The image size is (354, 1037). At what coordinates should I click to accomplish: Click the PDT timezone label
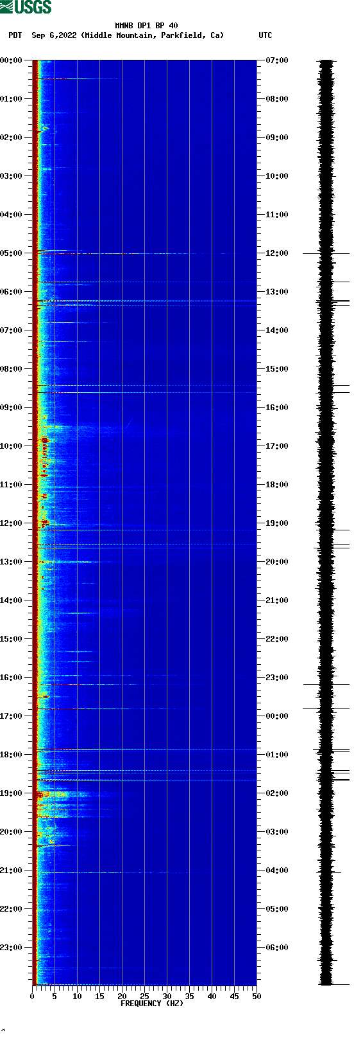tap(15, 35)
